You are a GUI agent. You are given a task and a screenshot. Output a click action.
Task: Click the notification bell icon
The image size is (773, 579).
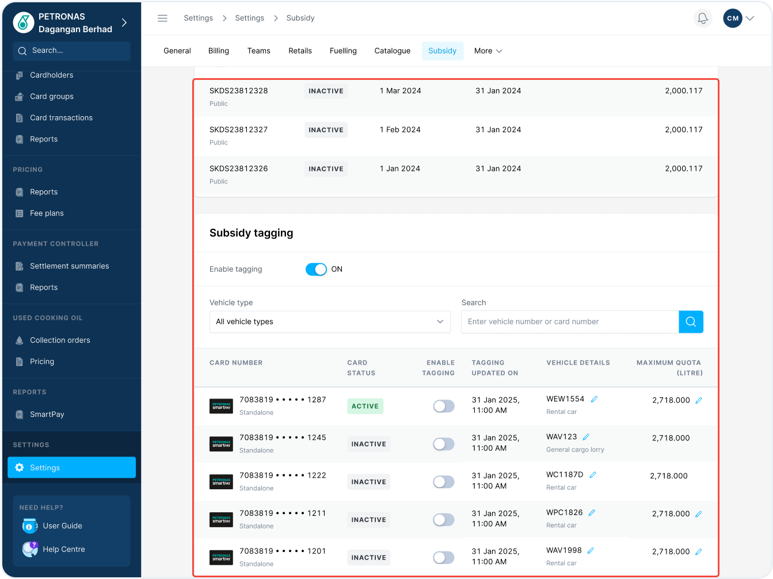click(x=702, y=18)
